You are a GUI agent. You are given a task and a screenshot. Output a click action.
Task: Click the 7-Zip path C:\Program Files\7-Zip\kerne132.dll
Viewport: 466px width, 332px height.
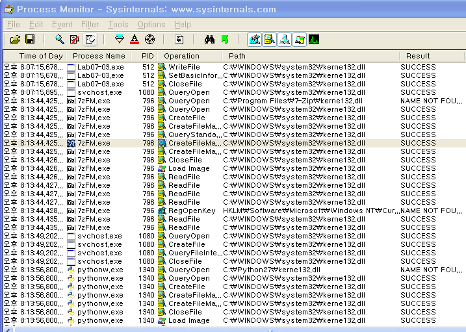[x=292, y=101]
